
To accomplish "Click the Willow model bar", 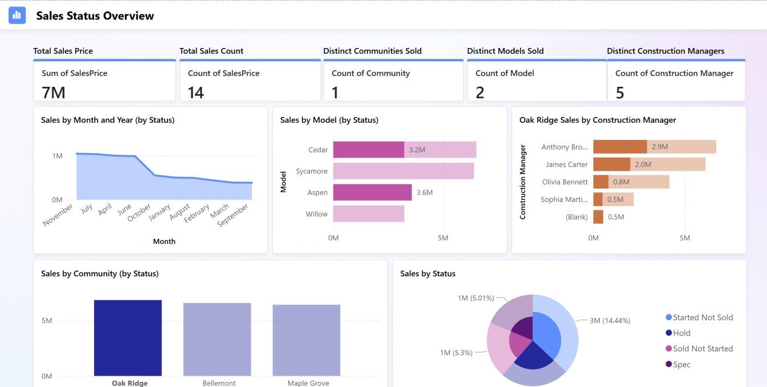I will (x=369, y=214).
